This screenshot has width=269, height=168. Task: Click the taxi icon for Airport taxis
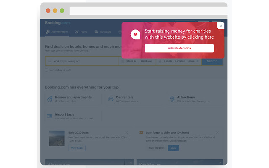point(50,116)
